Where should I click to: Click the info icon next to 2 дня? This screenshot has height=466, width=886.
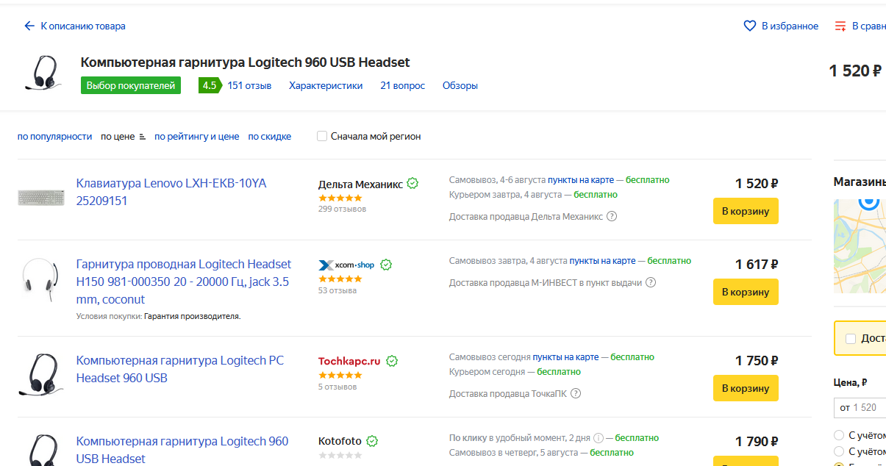click(599, 438)
